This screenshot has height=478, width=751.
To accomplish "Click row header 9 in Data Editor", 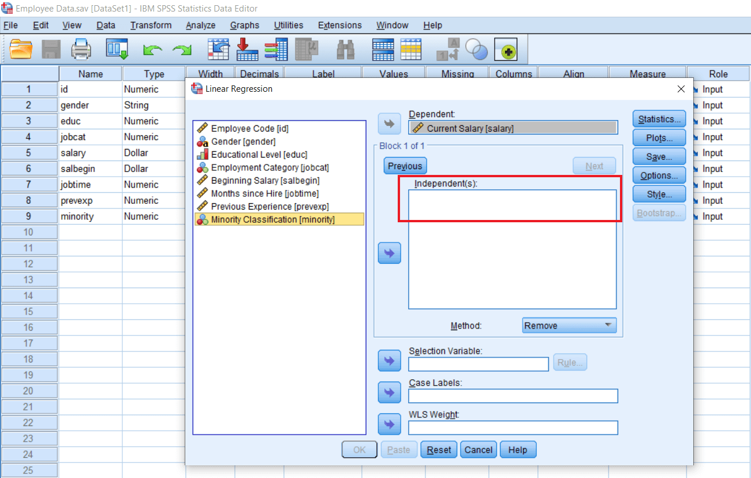I will 29,216.
